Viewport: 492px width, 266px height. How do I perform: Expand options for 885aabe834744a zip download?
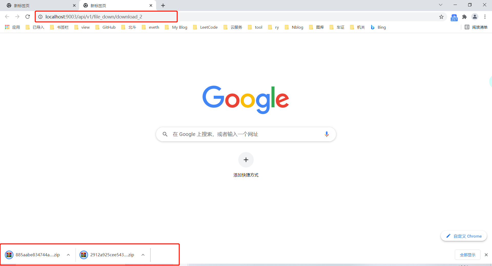tap(68, 255)
